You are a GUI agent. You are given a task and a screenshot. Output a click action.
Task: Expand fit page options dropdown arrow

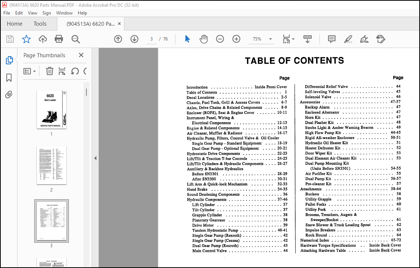tap(293, 39)
